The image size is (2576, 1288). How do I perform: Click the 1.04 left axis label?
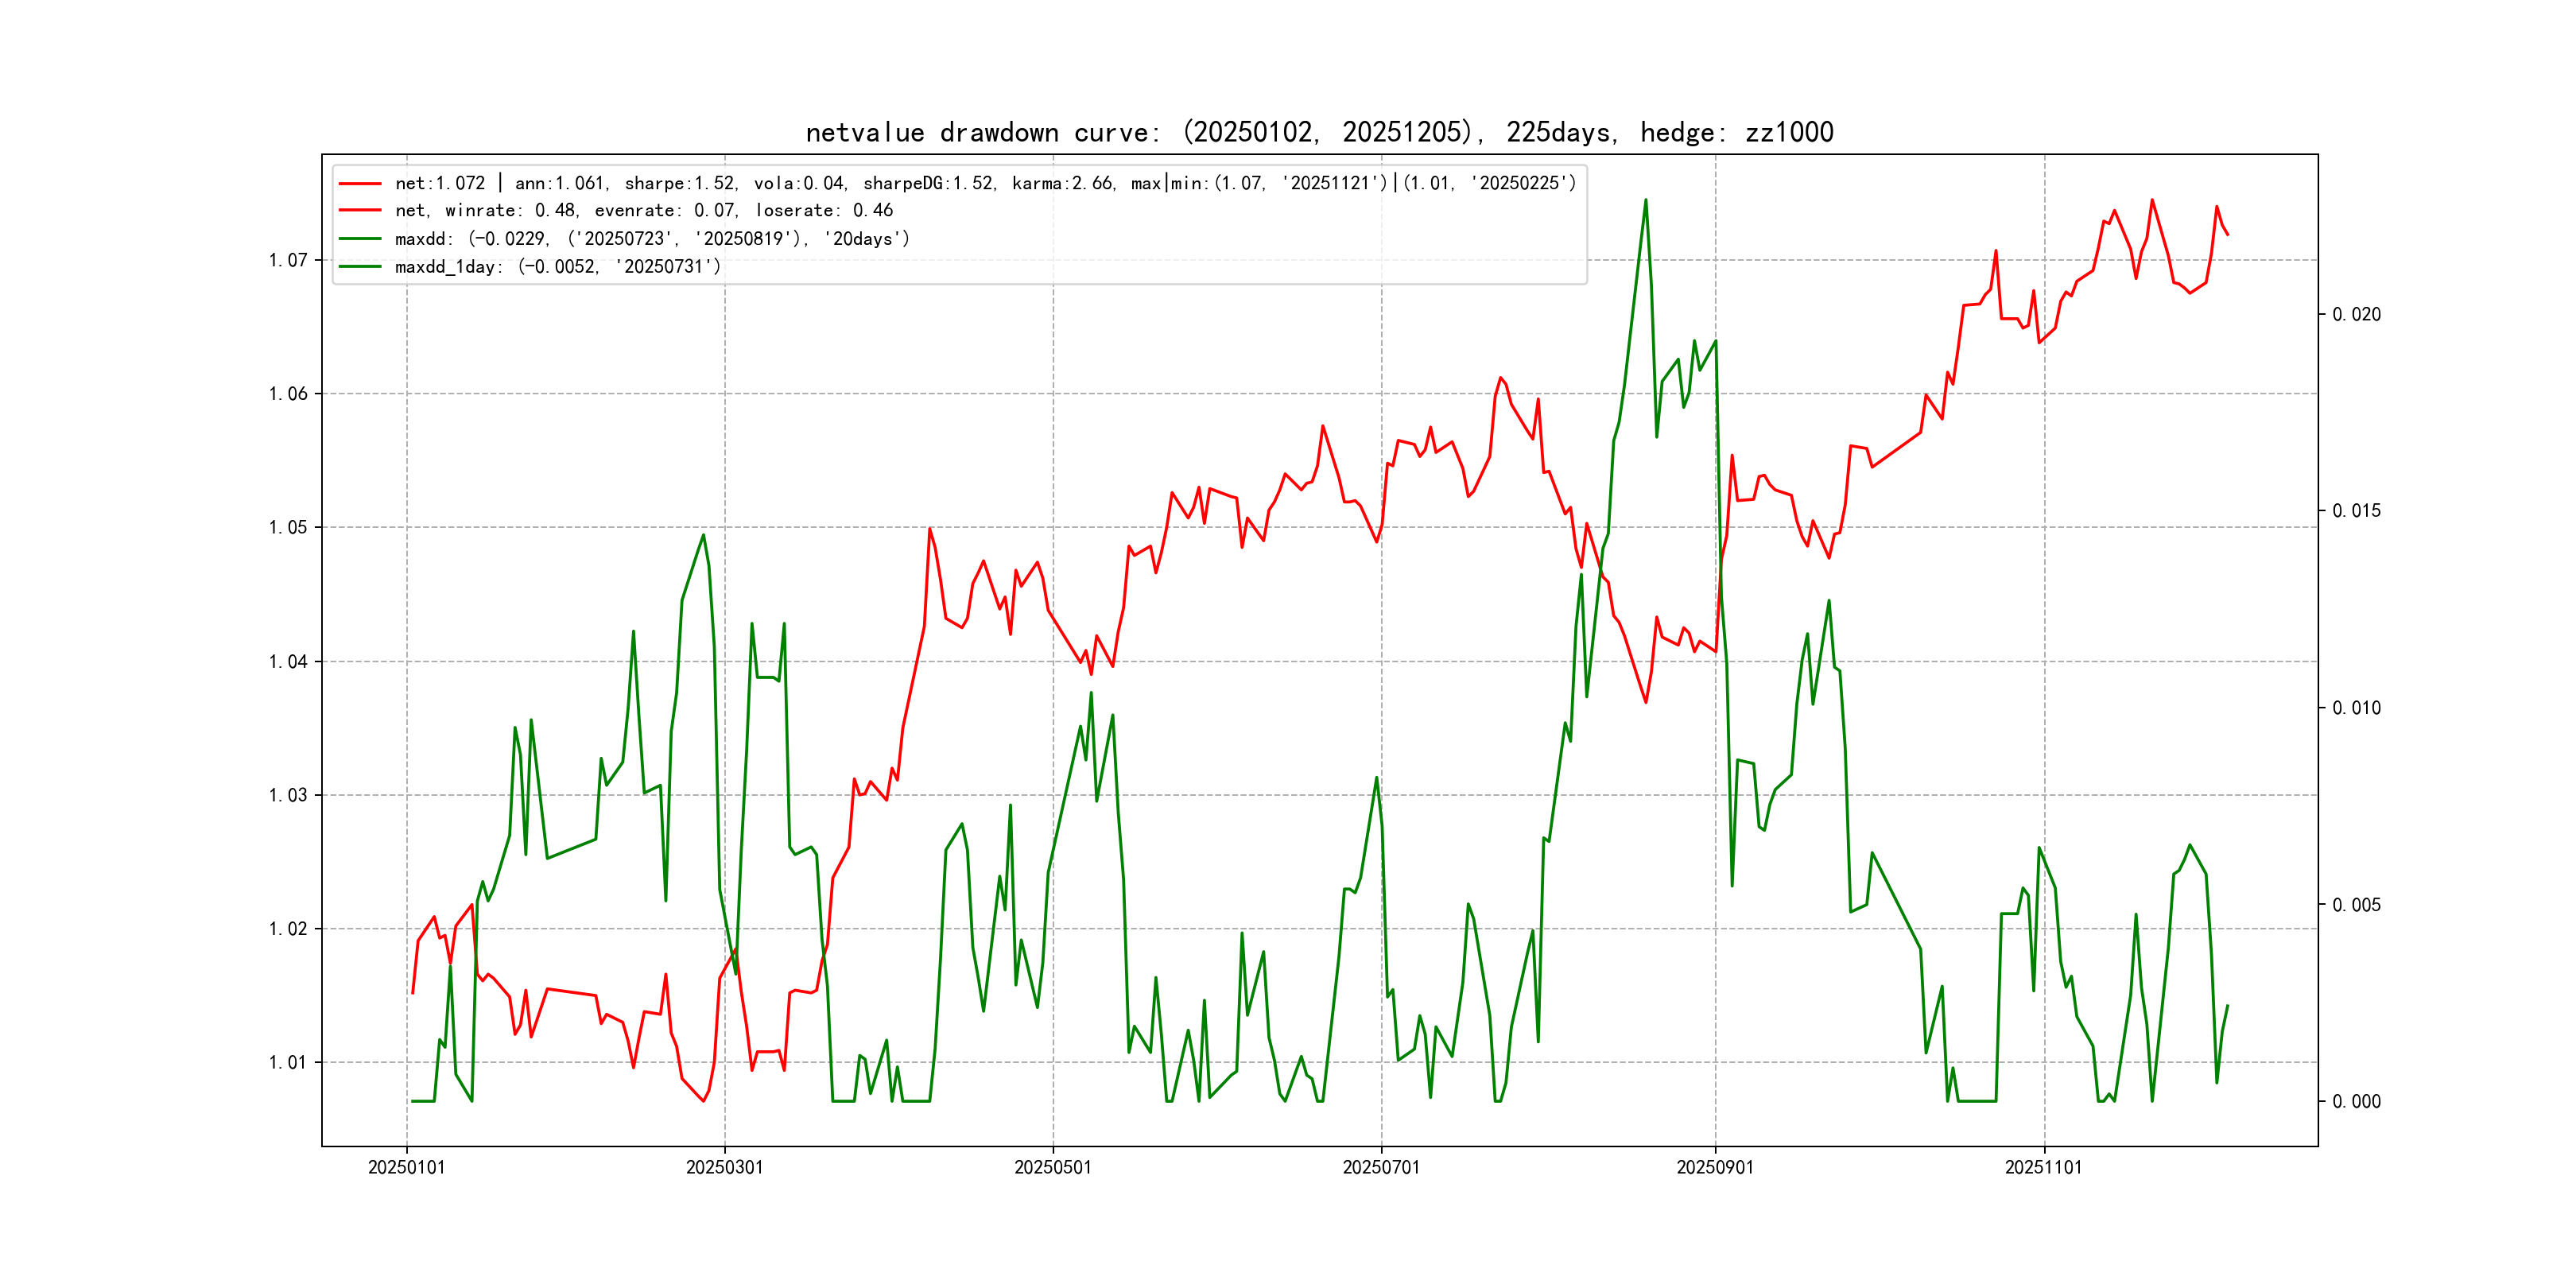[x=288, y=662]
